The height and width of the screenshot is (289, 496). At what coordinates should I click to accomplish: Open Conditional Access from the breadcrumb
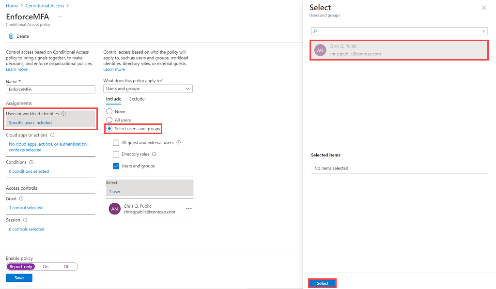[45, 5]
